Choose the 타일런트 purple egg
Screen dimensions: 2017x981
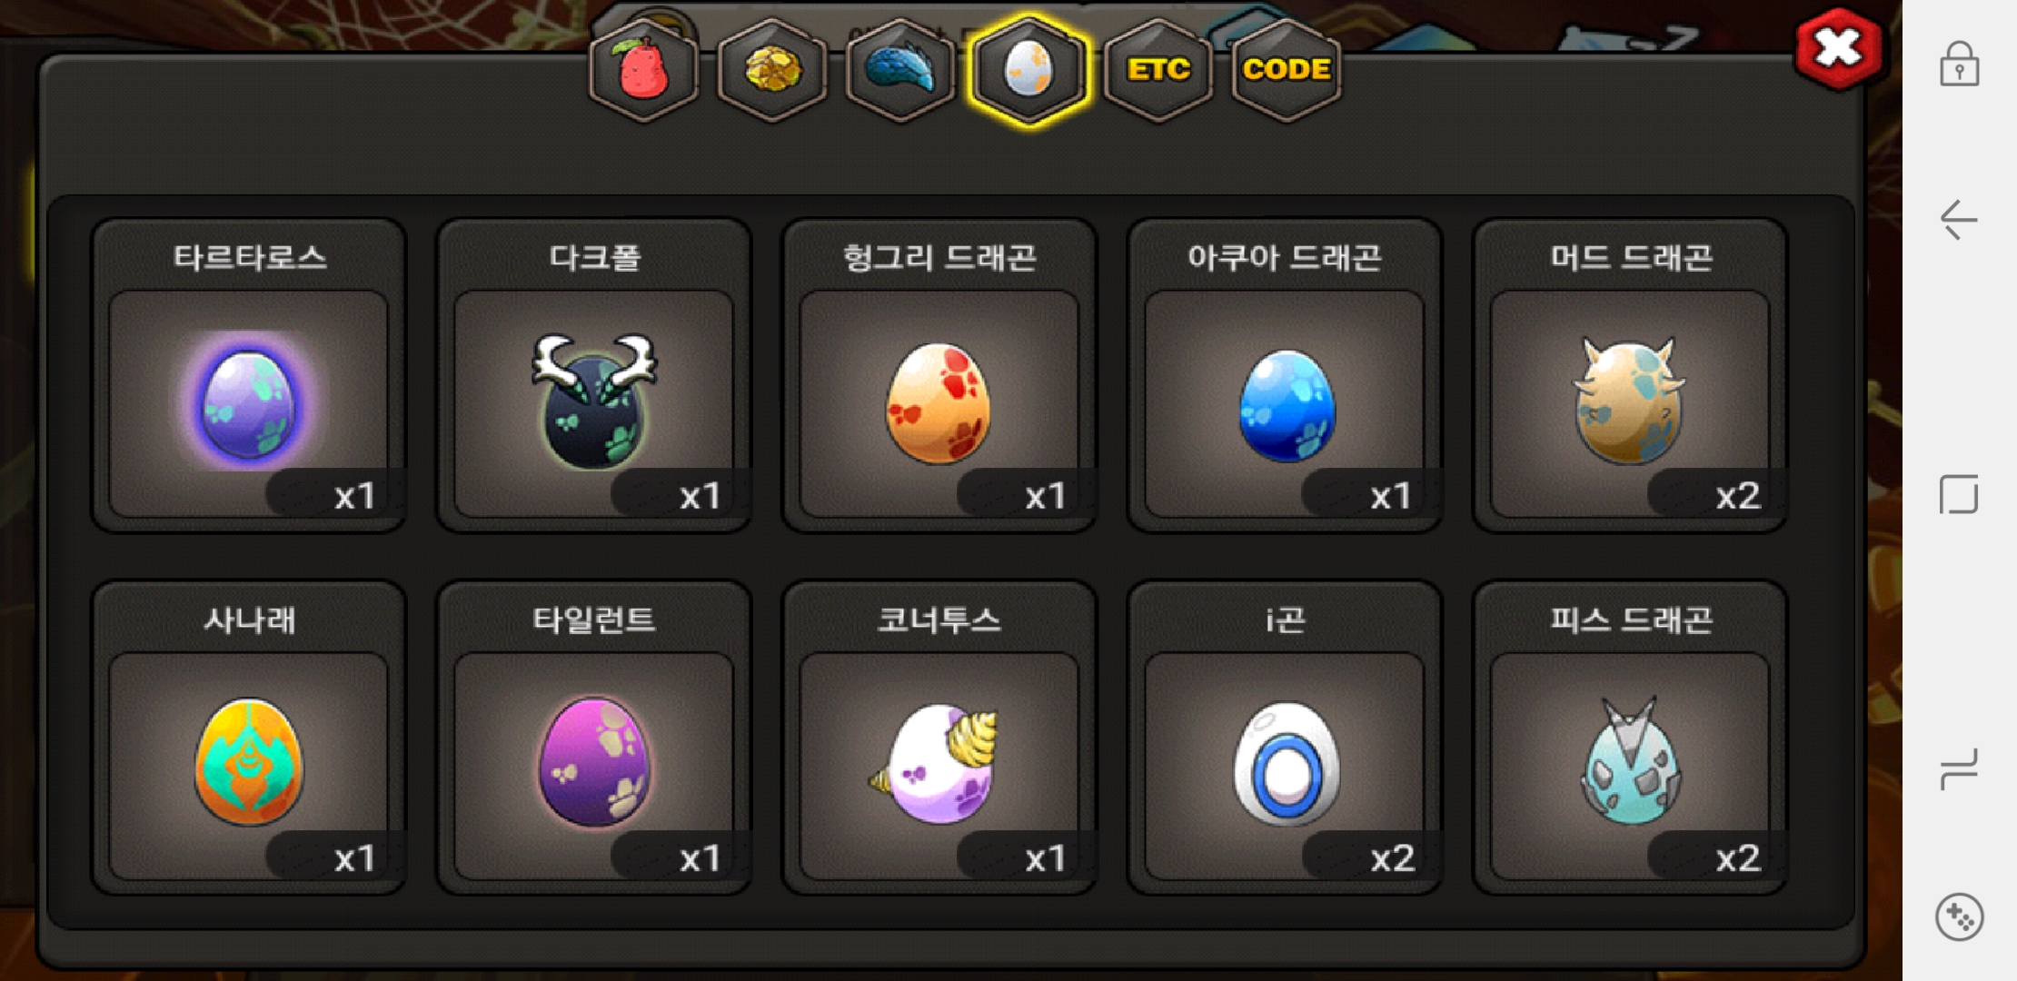click(x=594, y=738)
